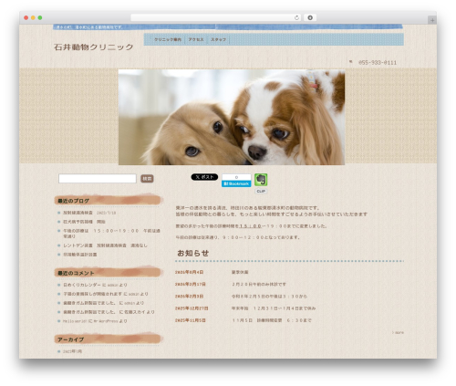Click the blue Hatena Bookmark button
This screenshot has width=456, height=386.
[236, 183]
